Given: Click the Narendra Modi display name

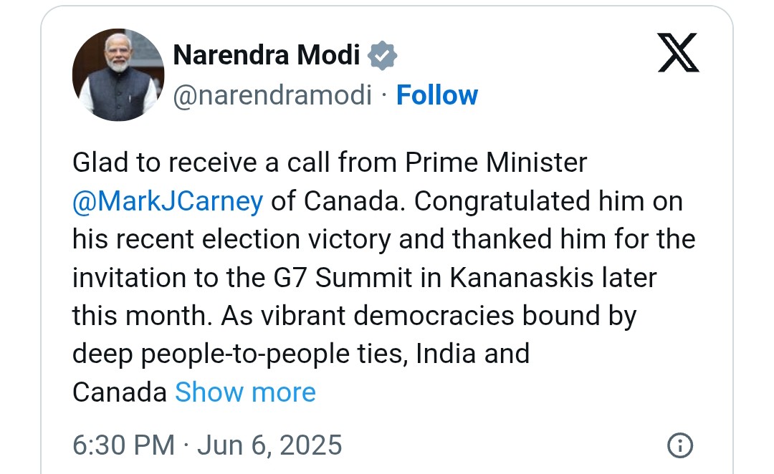Looking at the screenshot, I should pyautogui.click(x=267, y=54).
